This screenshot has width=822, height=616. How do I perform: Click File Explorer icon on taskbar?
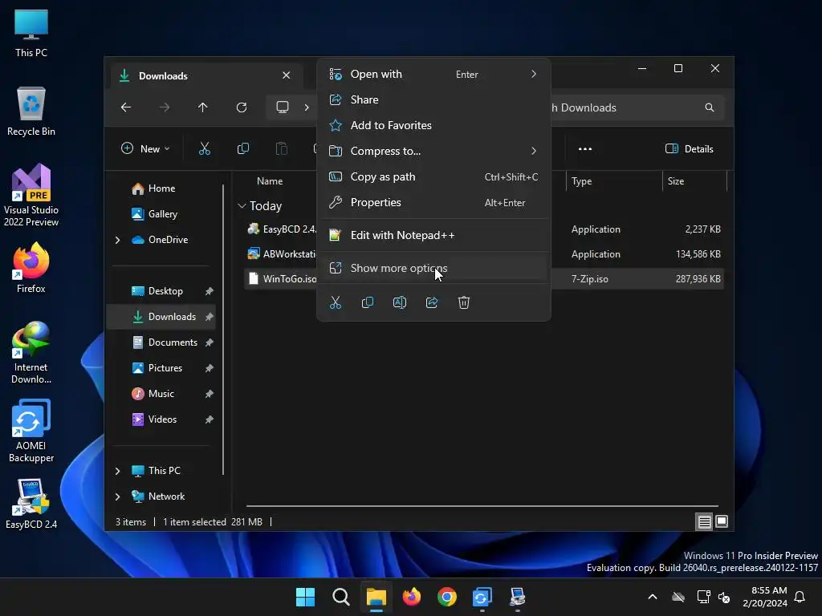(376, 597)
